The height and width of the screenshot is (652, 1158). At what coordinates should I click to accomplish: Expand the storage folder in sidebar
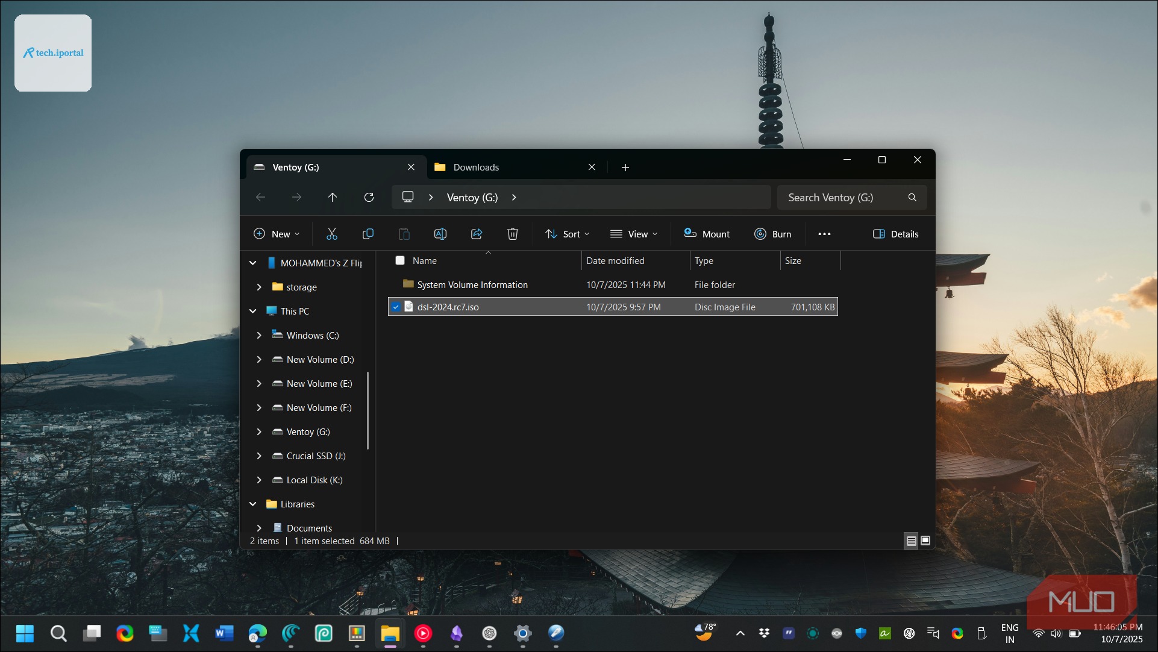pyautogui.click(x=259, y=287)
